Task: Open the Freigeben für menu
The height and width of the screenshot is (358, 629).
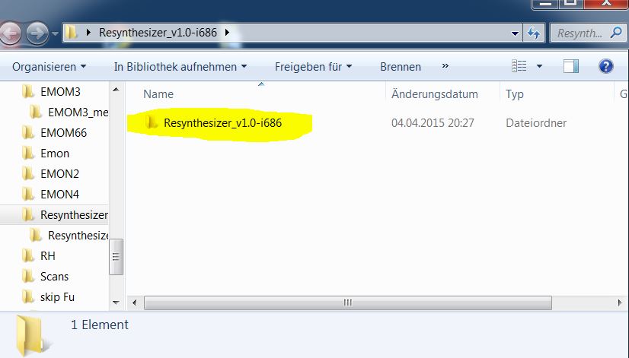Action: (313, 66)
